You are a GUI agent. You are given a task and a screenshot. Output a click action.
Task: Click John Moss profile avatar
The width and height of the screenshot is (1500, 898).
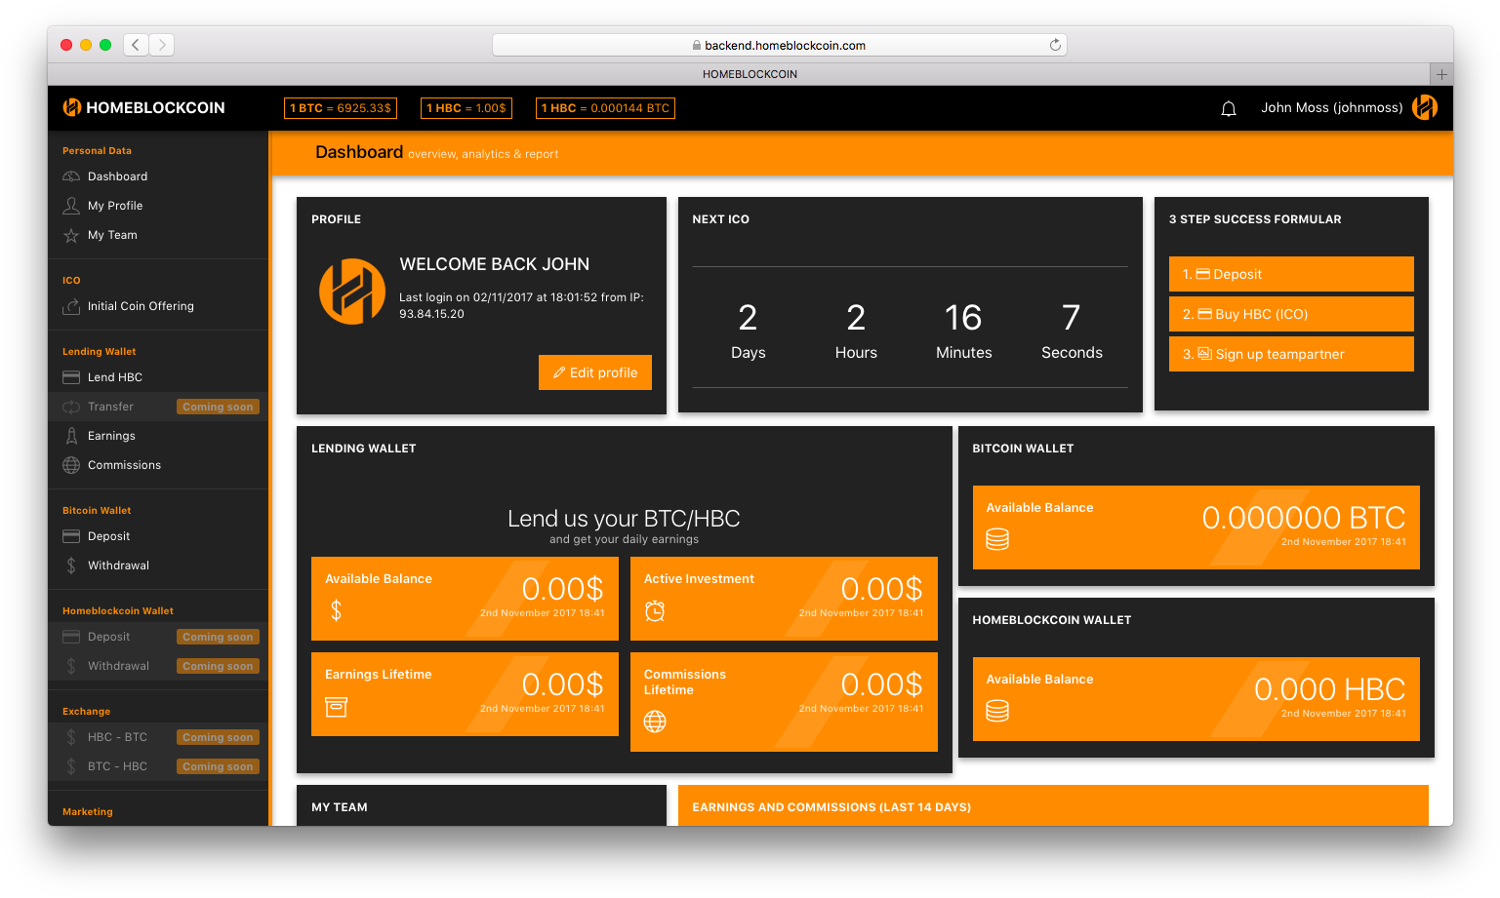(x=1425, y=107)
